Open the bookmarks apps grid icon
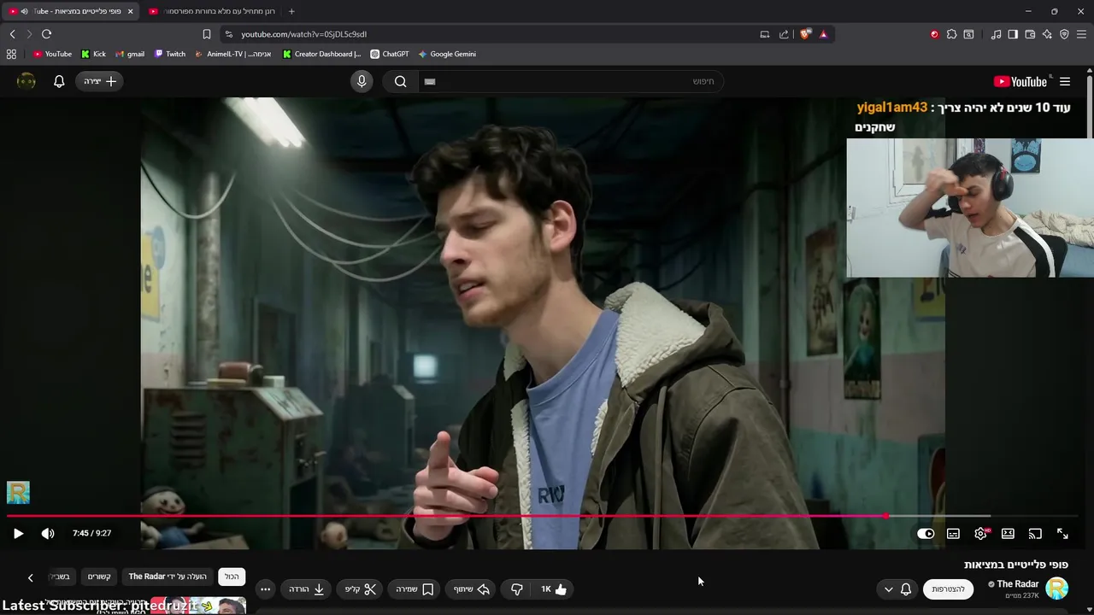Screen dimensions: 1094x615 [11, 54]
